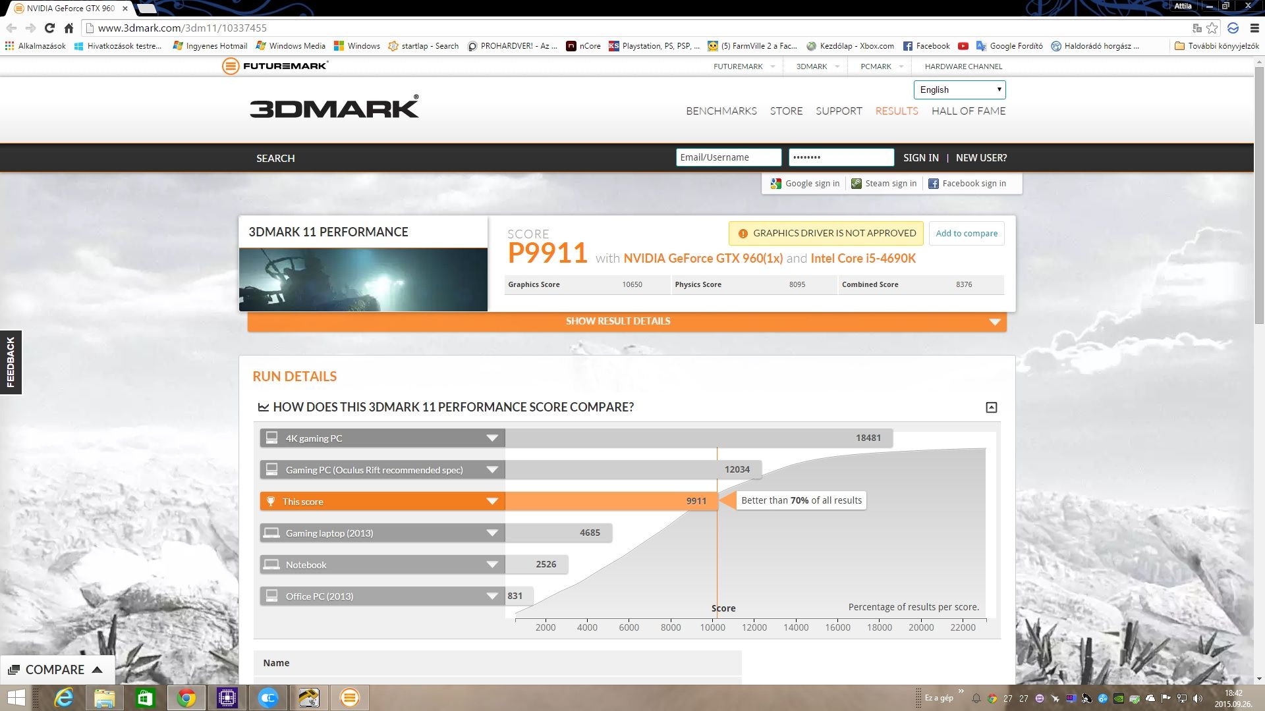Reload the page with browser refresh icon
The width and height of the screenshot is (1265, 711).
click(49, 28)
